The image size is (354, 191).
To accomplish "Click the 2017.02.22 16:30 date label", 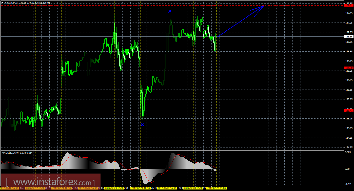I will [x=88, y=188].
